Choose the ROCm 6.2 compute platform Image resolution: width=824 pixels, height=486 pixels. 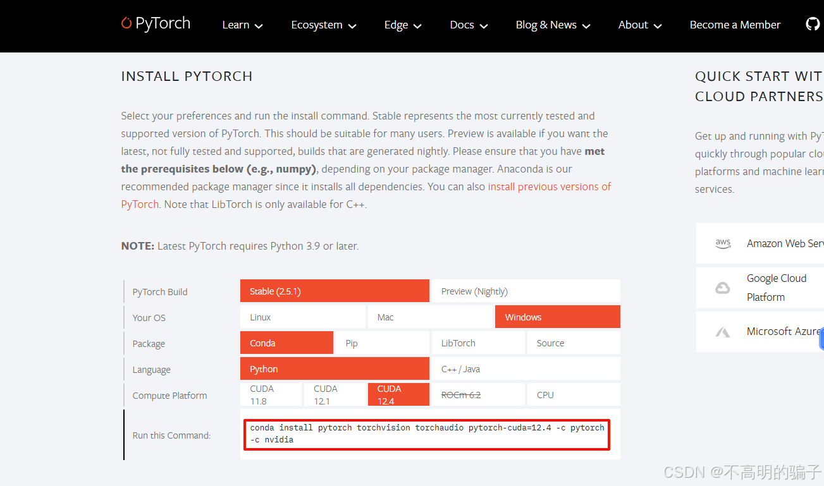(x=478, y=394)
